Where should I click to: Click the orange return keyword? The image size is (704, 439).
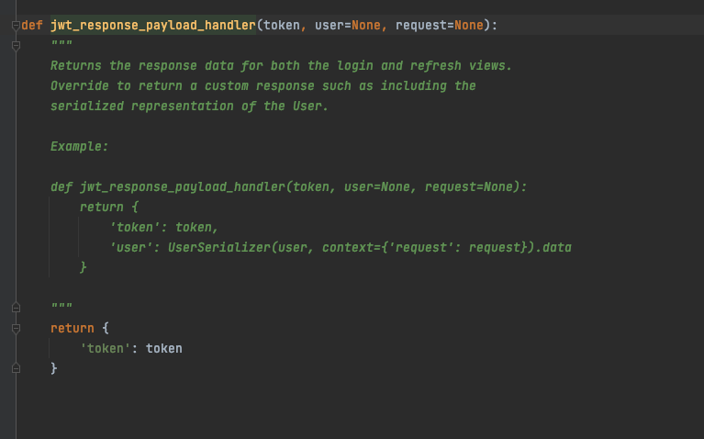72,328
